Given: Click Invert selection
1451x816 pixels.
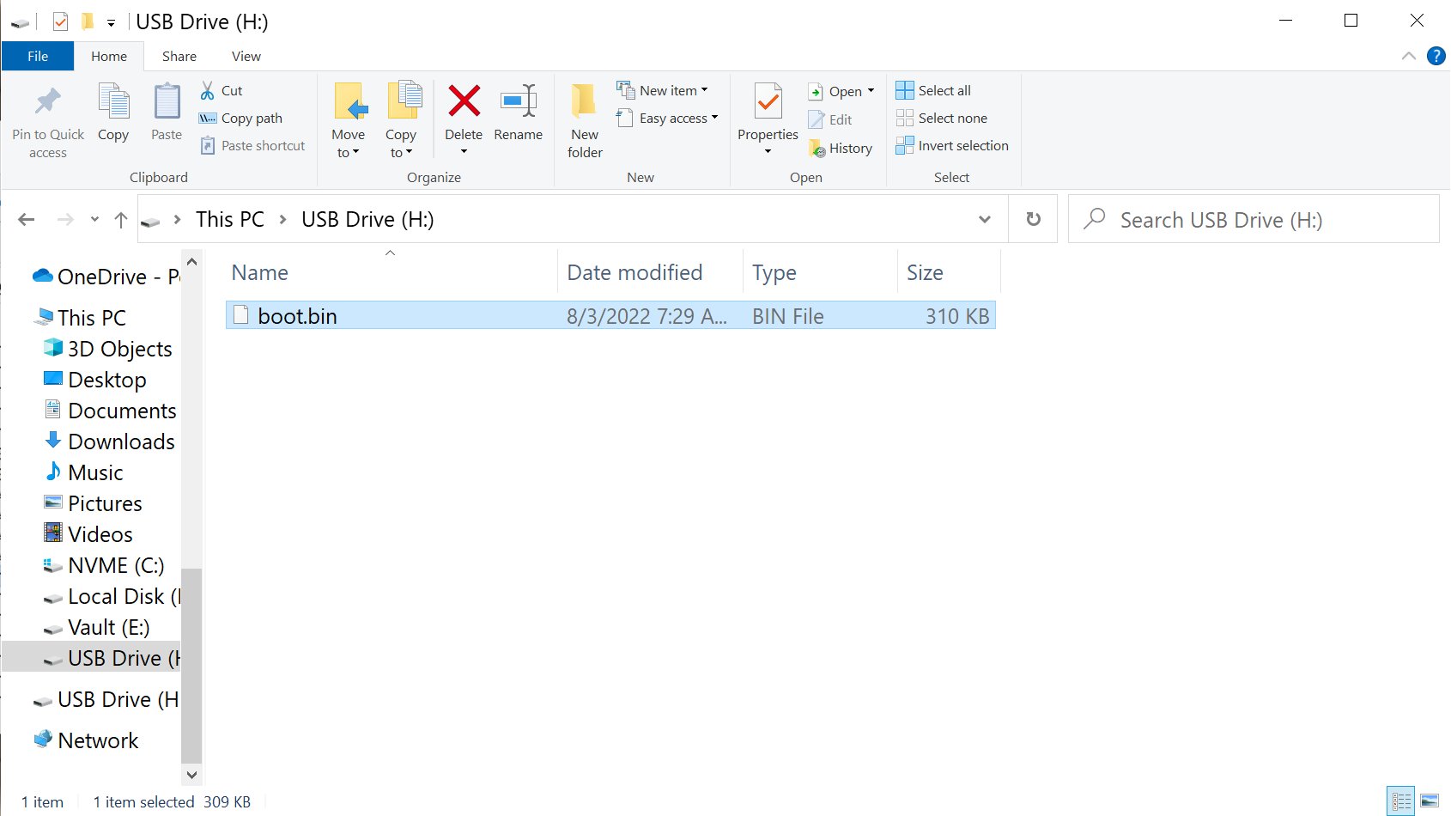Looking at the screenshot, I should 952,145.
